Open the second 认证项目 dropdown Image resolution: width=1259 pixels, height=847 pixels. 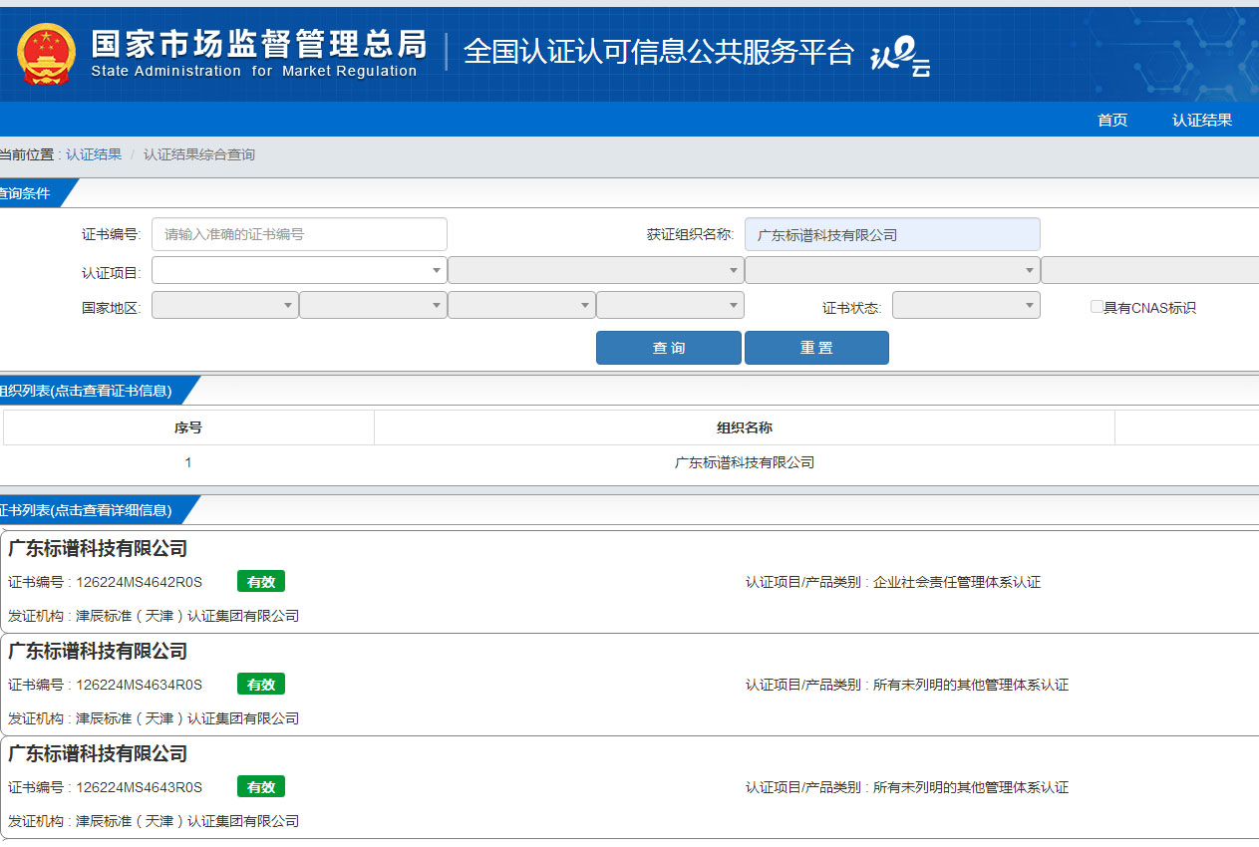[595, 271]
